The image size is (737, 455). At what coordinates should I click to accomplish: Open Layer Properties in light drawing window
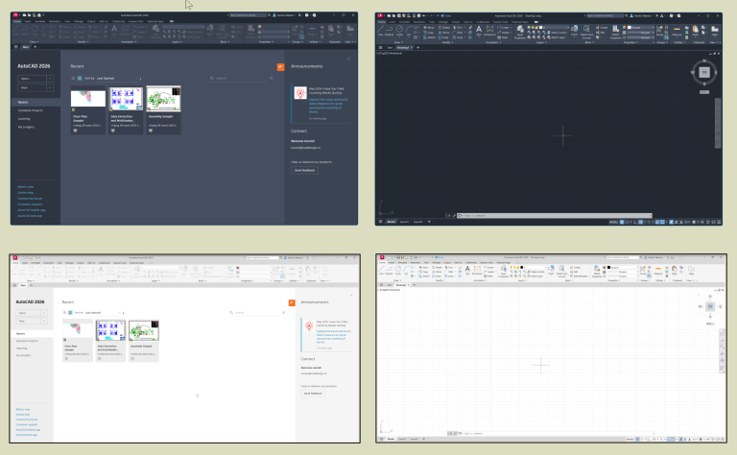pyautogui.click(x=504, y=272)
